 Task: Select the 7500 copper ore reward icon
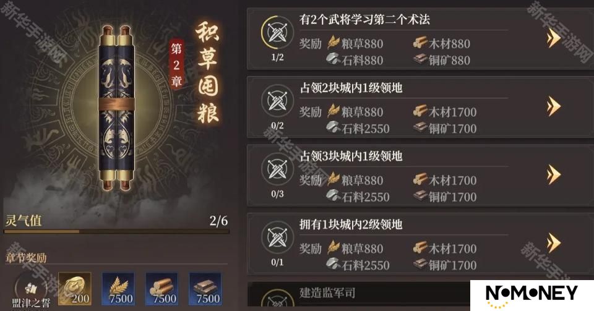click(x=205, y=289)
